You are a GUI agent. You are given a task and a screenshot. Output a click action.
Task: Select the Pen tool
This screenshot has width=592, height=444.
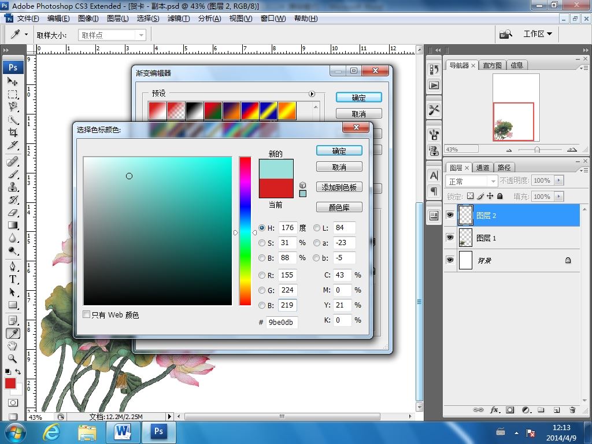(x=13, y=267)
